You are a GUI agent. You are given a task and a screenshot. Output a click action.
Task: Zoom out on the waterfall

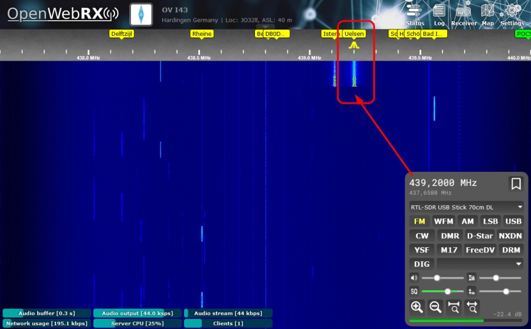click(435, 307)
